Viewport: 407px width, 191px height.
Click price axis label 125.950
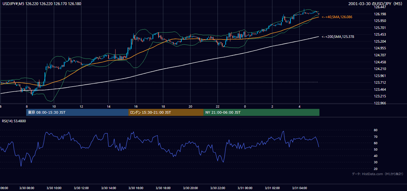[x=380, y=21]
